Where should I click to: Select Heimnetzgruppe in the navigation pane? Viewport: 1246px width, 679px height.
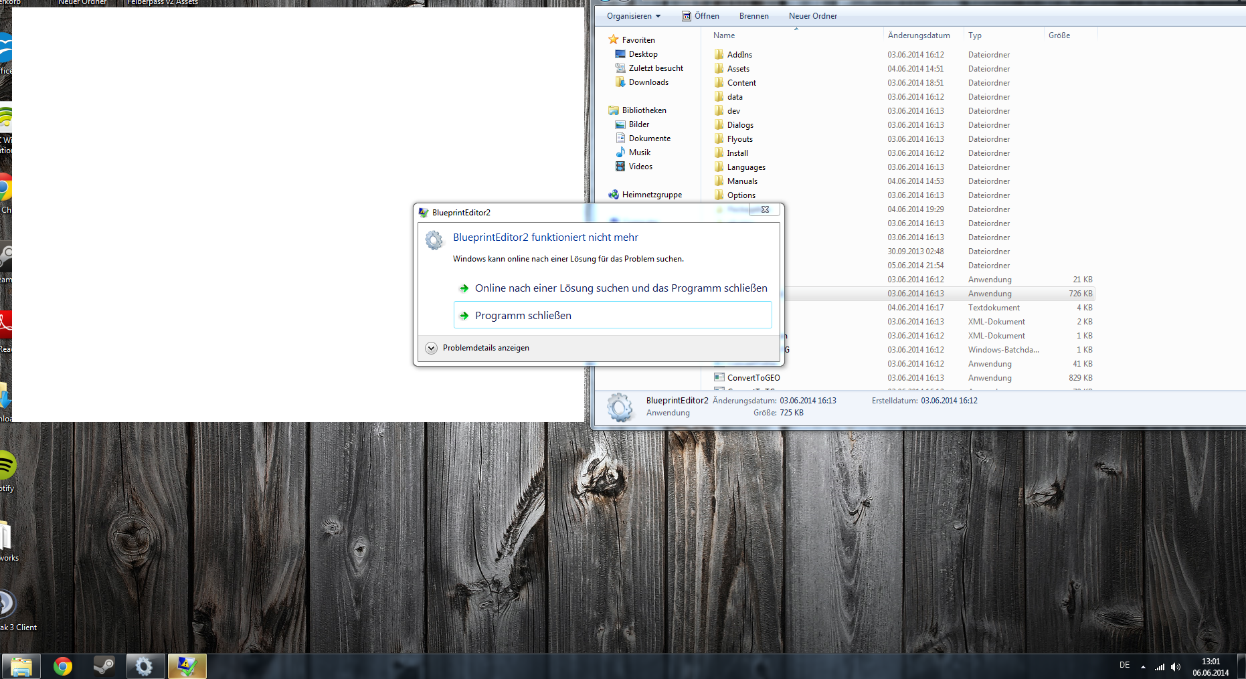click(645, 195)
